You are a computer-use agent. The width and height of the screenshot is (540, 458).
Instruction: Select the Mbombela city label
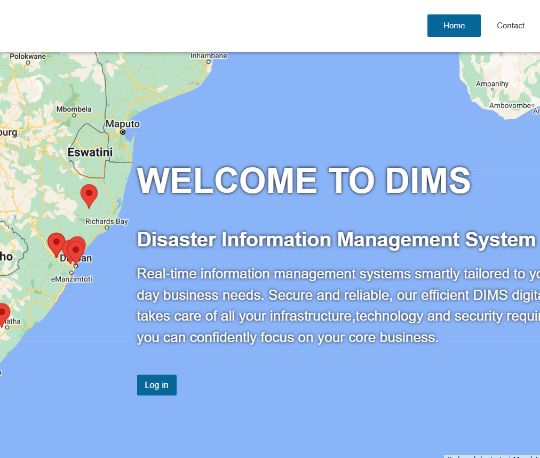point(74,109)
